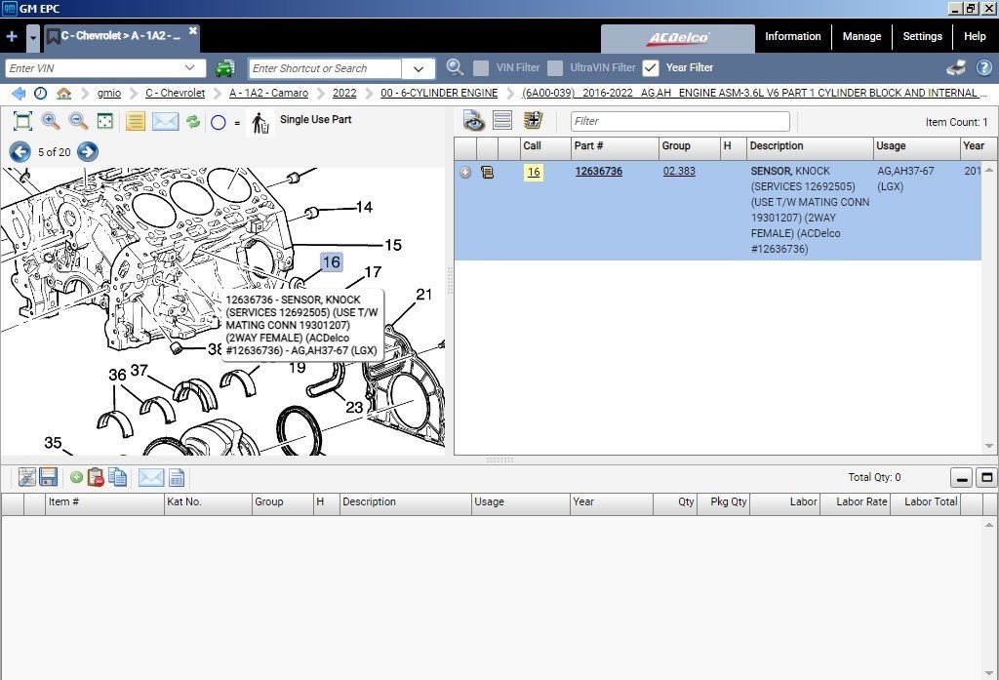999x680 pixels.
Task: Click part number 12636736 link
Action: click(x=598, y=171)
